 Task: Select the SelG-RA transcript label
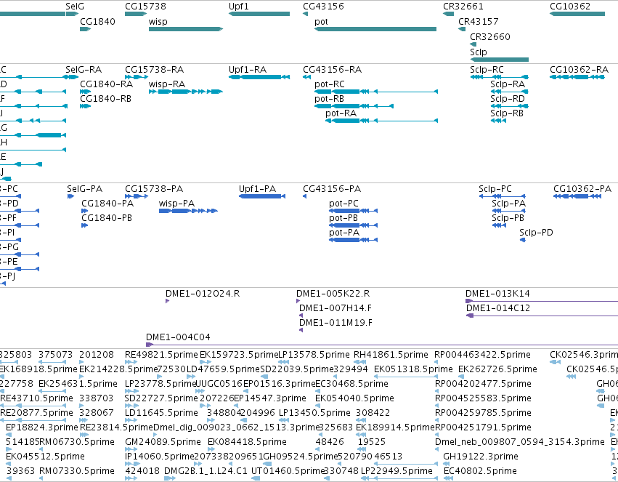coord(84,69)
